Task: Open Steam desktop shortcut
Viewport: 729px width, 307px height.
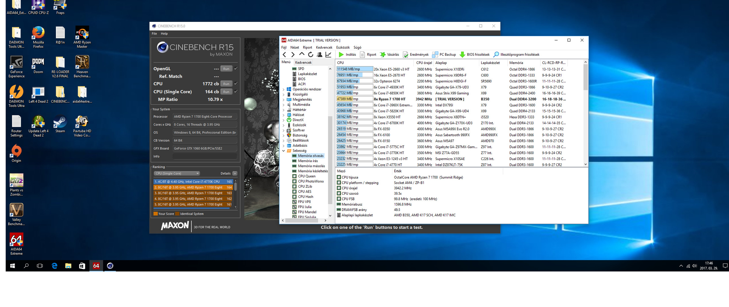Action: click(x=60, y=124)
